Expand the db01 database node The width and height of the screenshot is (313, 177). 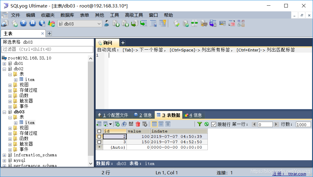[4, 64]
